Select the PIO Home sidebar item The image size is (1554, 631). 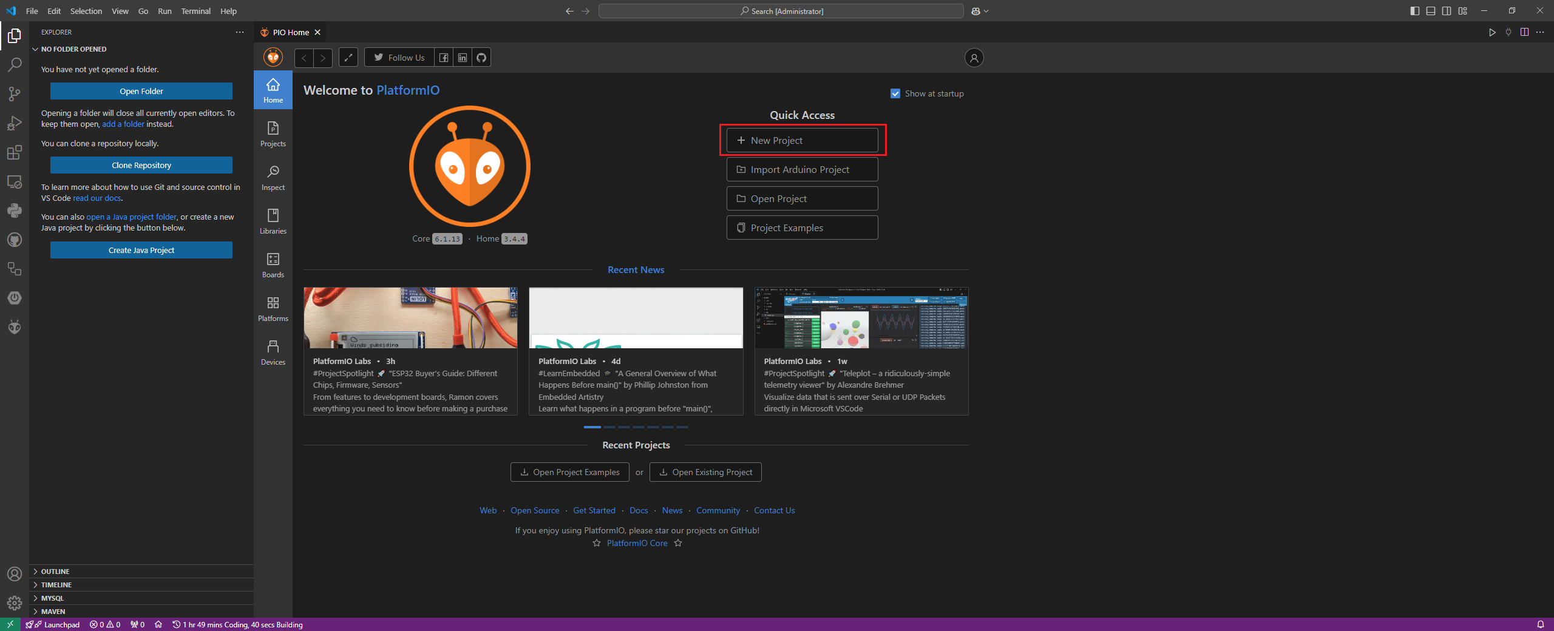[x=273, y=90]
